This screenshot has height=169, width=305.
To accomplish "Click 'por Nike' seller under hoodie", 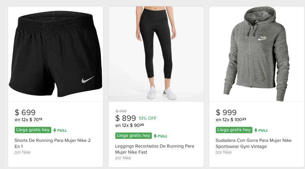I will pyautogui.click(x=224, y=152).
